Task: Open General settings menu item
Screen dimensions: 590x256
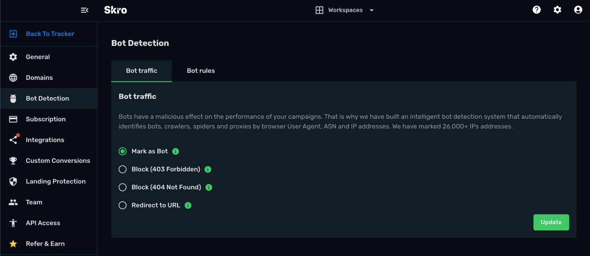Action: click(48, 57)
